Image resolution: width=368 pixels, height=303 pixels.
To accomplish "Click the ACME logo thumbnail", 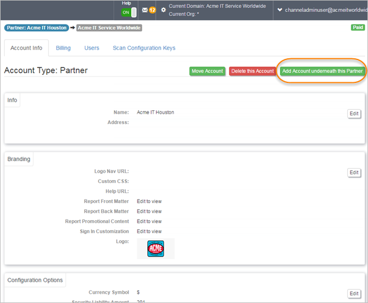I will 156,249.
